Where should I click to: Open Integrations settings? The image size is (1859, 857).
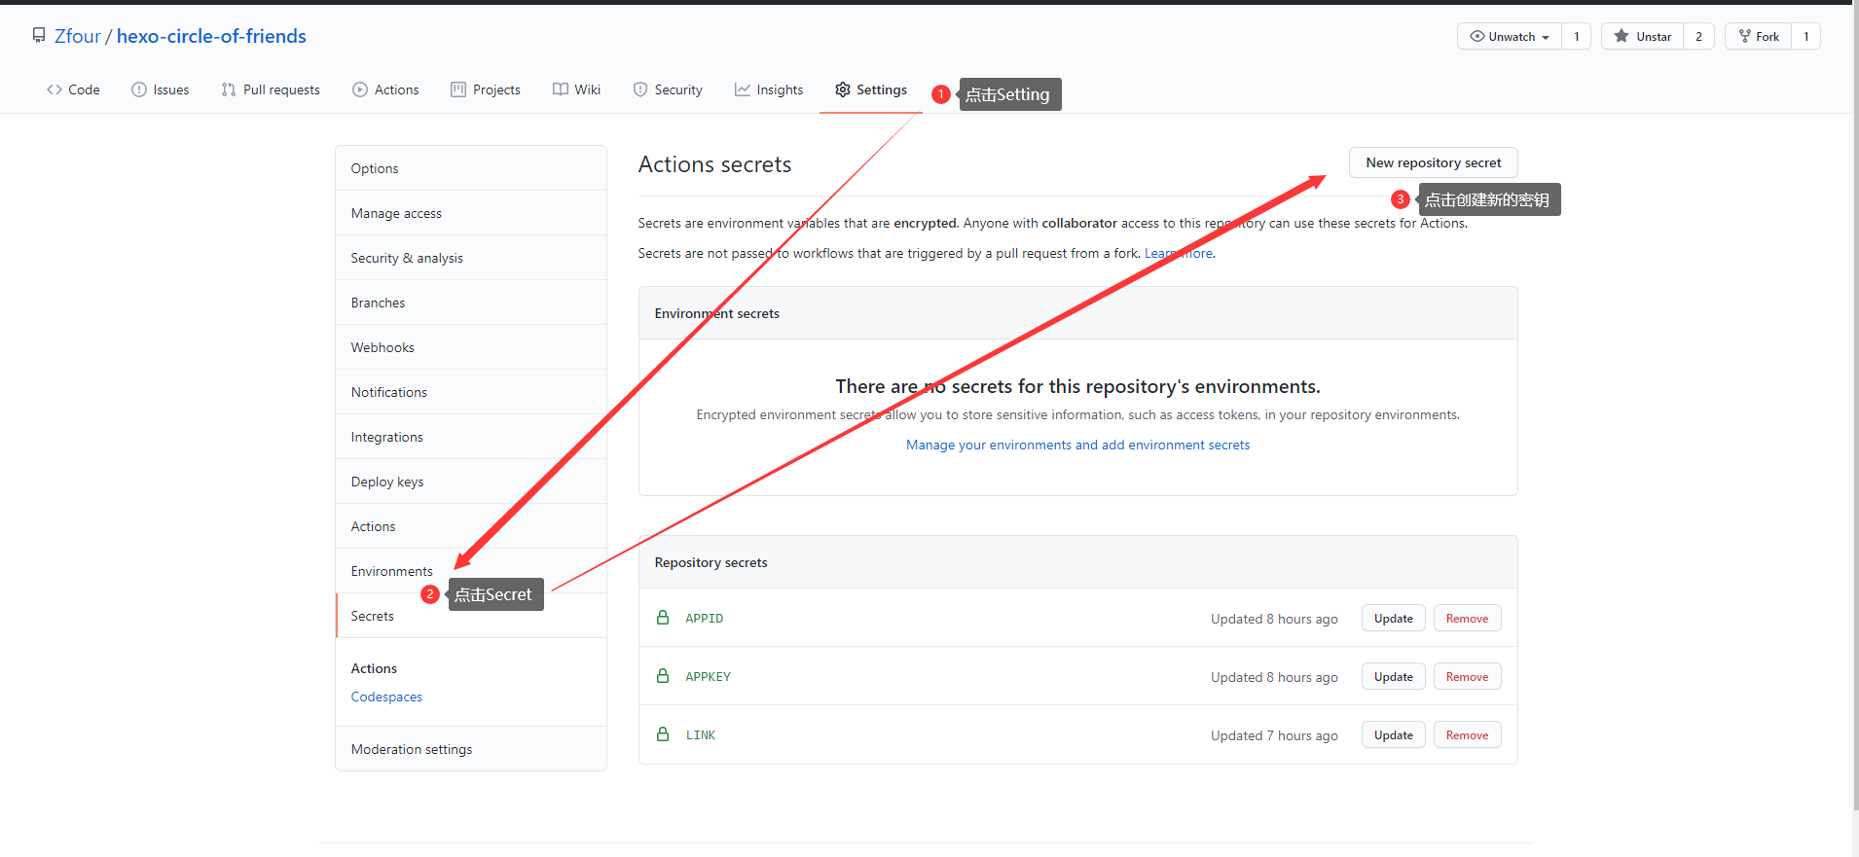tap(471, 437)
